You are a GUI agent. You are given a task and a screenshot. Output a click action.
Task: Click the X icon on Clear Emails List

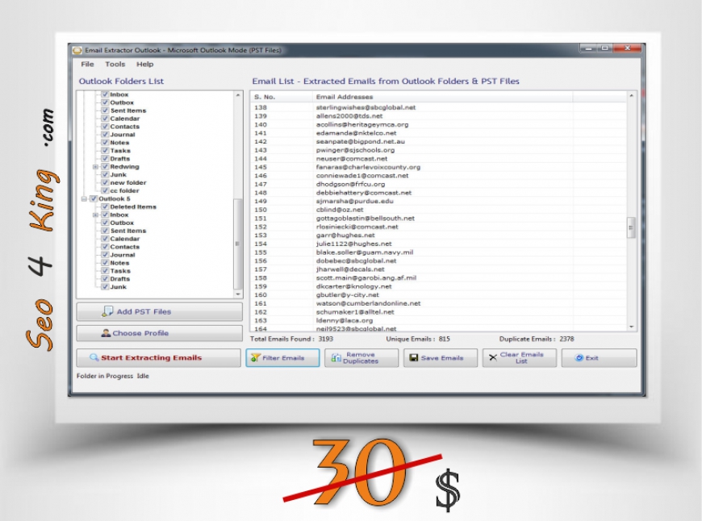[493, 357]
